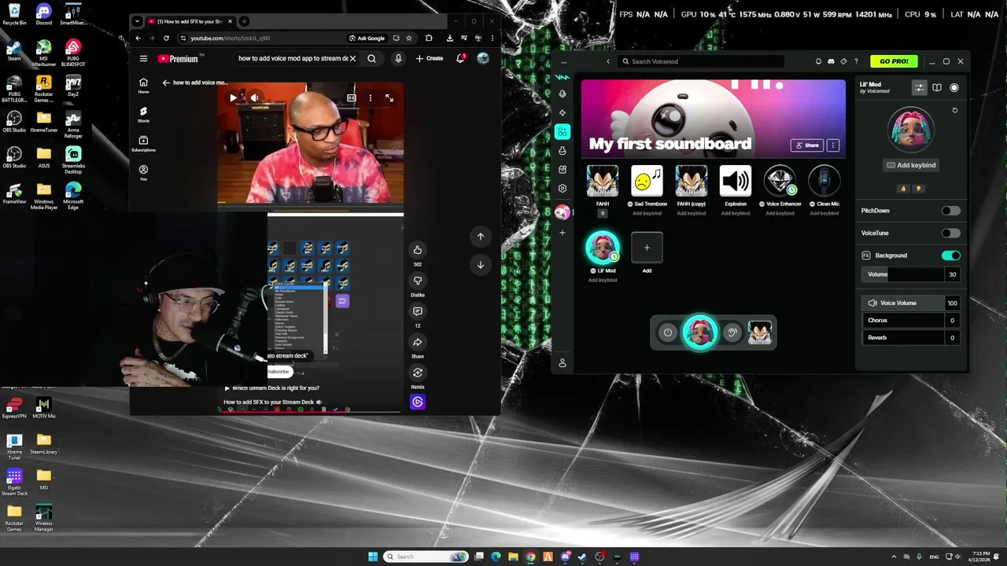Open Windows Start menu

click(373, 557)
